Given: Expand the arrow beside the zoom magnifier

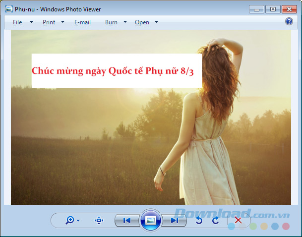Looking at the screenshot, I should pyautogui.click(x=78, y=221).
